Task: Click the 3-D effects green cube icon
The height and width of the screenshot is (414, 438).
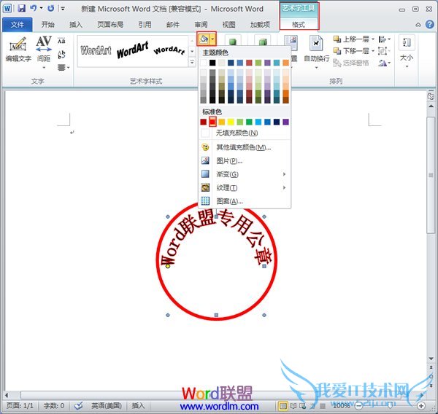Action: coord(262,42)
